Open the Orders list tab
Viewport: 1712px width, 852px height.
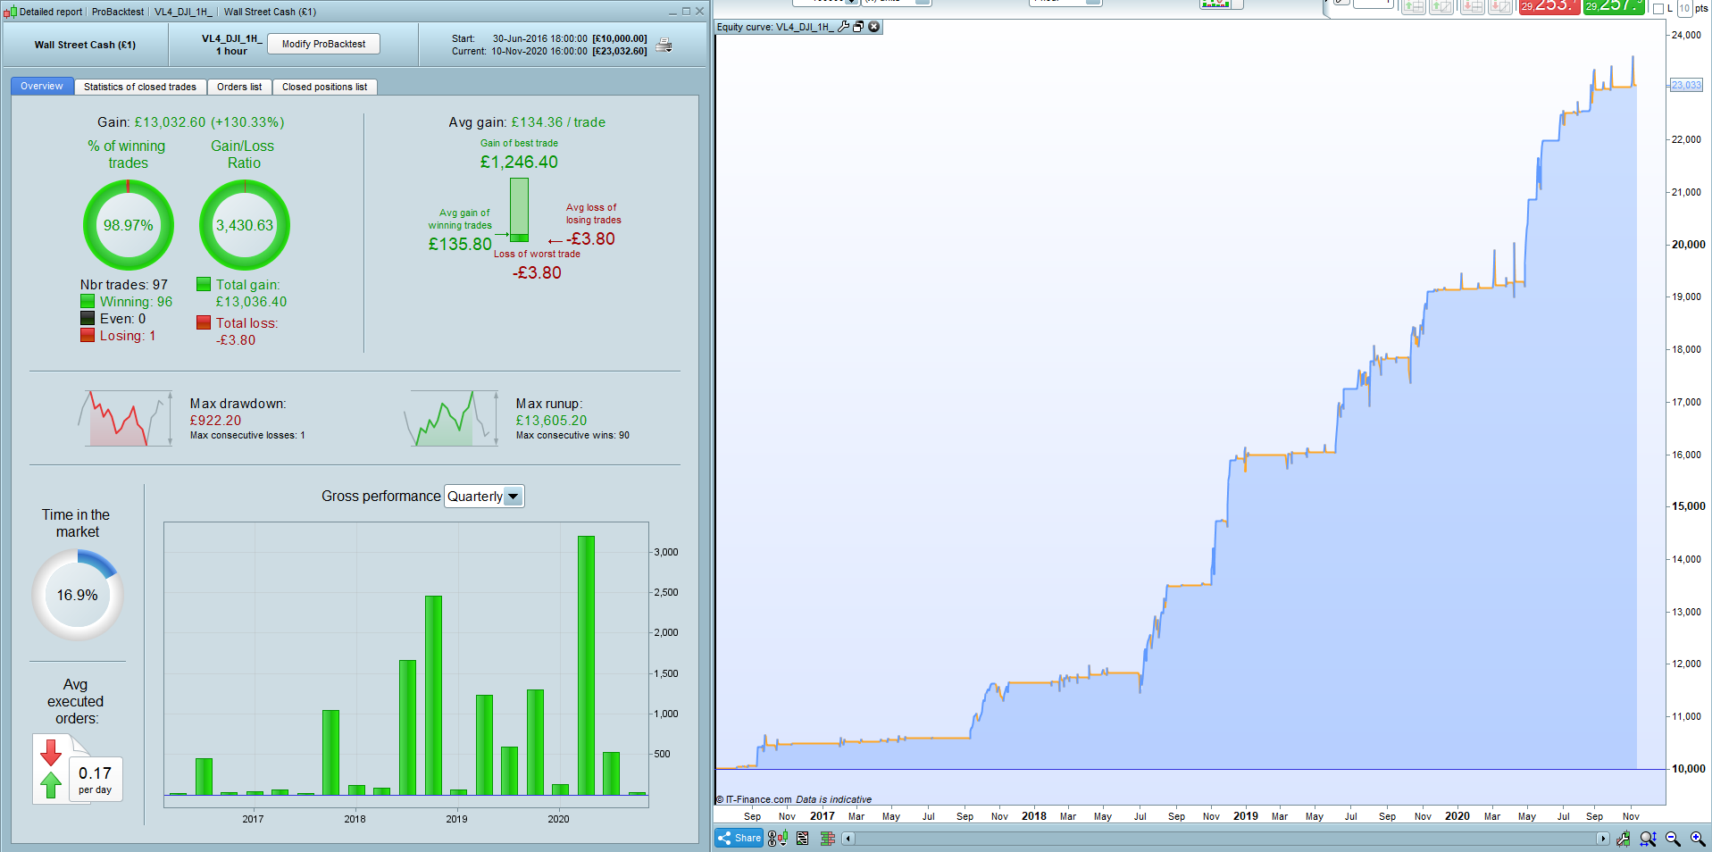239,87
